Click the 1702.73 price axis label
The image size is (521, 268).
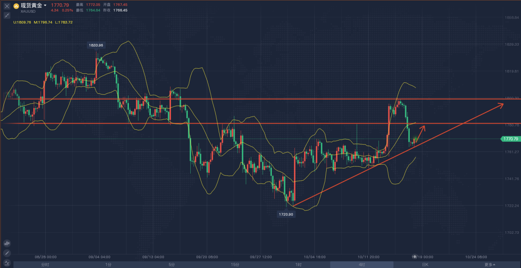(x=511, y=232)
